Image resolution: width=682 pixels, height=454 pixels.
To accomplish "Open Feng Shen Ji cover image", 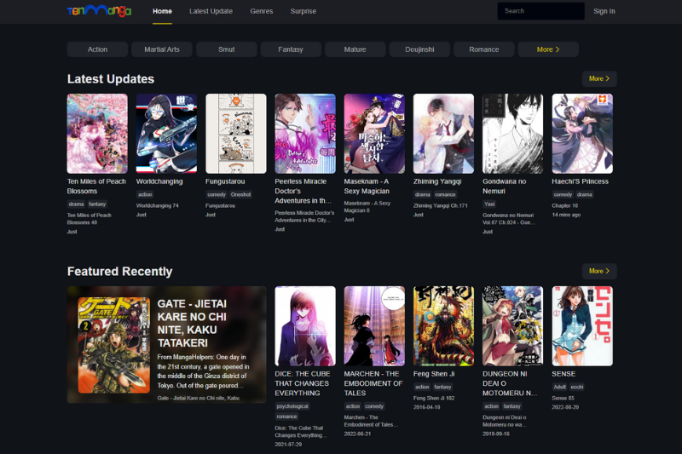I will pyautogui.click(x=443, y=326).
